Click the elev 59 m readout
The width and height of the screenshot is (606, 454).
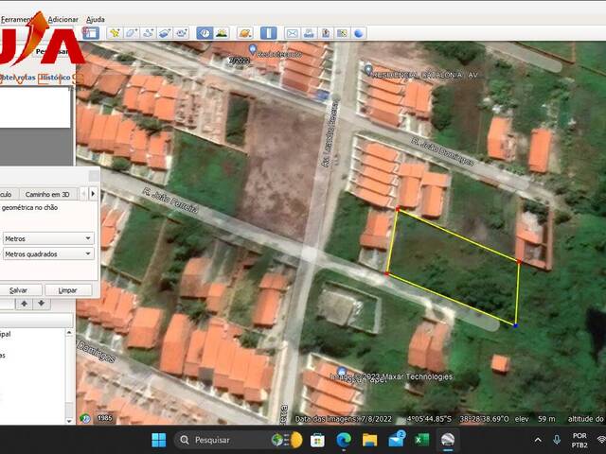(535, 419)
